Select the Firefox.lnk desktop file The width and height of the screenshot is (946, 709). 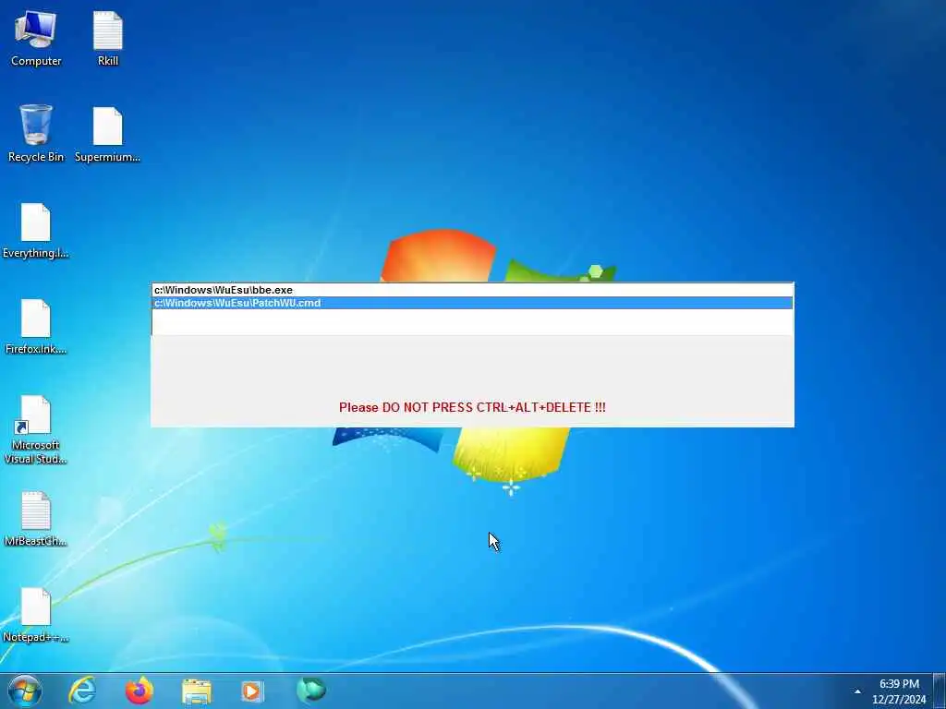click(x=36, y=327)
